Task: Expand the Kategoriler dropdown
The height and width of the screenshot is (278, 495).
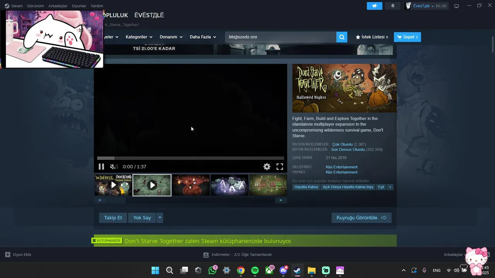Action: point(139,37)
